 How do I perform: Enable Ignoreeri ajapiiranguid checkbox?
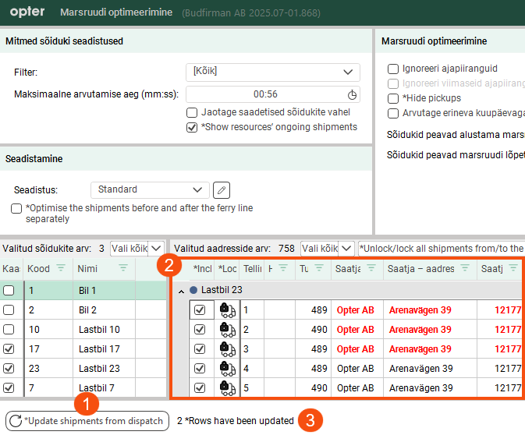[x=393, y=69]
